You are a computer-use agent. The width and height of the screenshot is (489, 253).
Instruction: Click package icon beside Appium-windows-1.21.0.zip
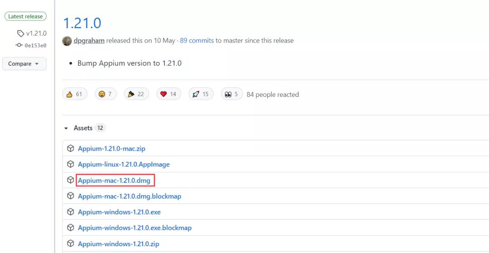coord(71,243)
